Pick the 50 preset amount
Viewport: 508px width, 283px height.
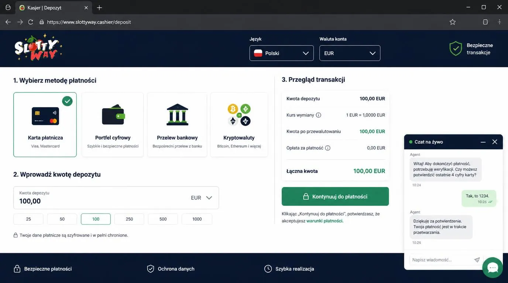click(62, 219)
